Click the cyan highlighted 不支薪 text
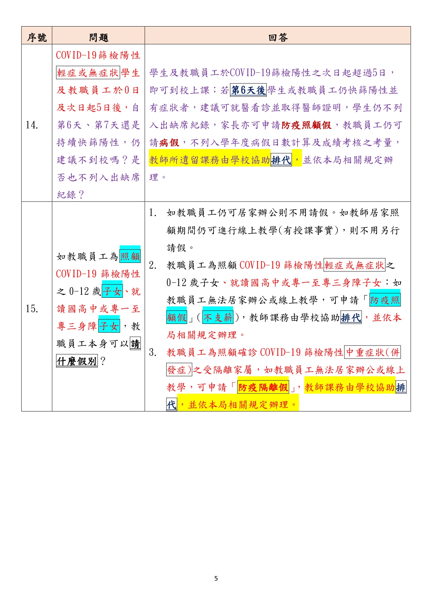Screen dimensions: 432x612 click(218, 318)
